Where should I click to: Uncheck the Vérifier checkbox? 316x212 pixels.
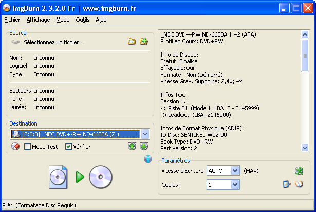pos(68,146)
